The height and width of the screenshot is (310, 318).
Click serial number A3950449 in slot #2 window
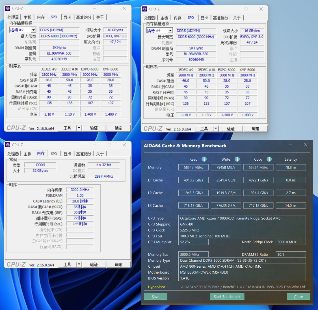(59, 59)
